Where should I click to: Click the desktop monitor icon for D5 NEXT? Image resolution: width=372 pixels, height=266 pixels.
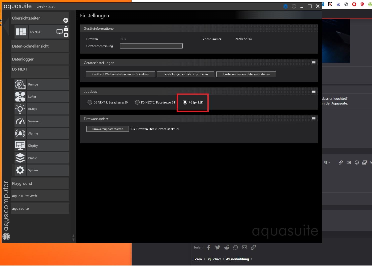[60, 32]
